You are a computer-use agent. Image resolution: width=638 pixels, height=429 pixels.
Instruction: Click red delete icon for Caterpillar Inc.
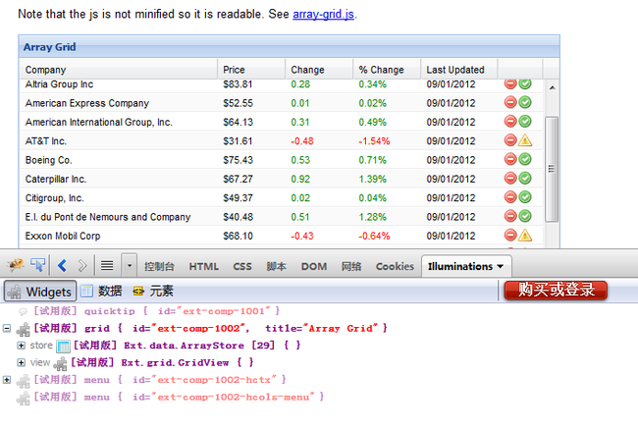click(x=510, y=179)
